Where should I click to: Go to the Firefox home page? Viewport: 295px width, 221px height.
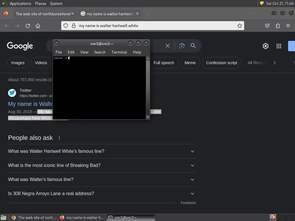[38, 26]
